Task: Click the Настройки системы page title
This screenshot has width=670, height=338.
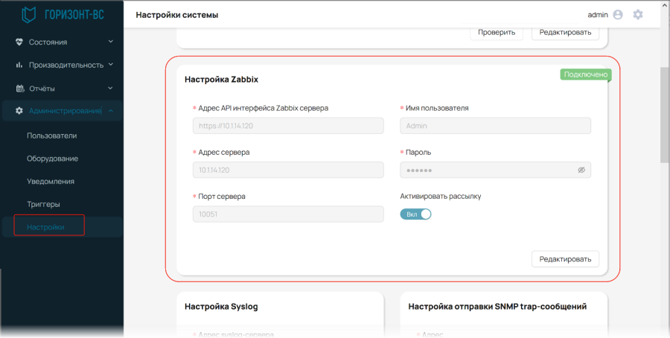Action: [177, 16]
